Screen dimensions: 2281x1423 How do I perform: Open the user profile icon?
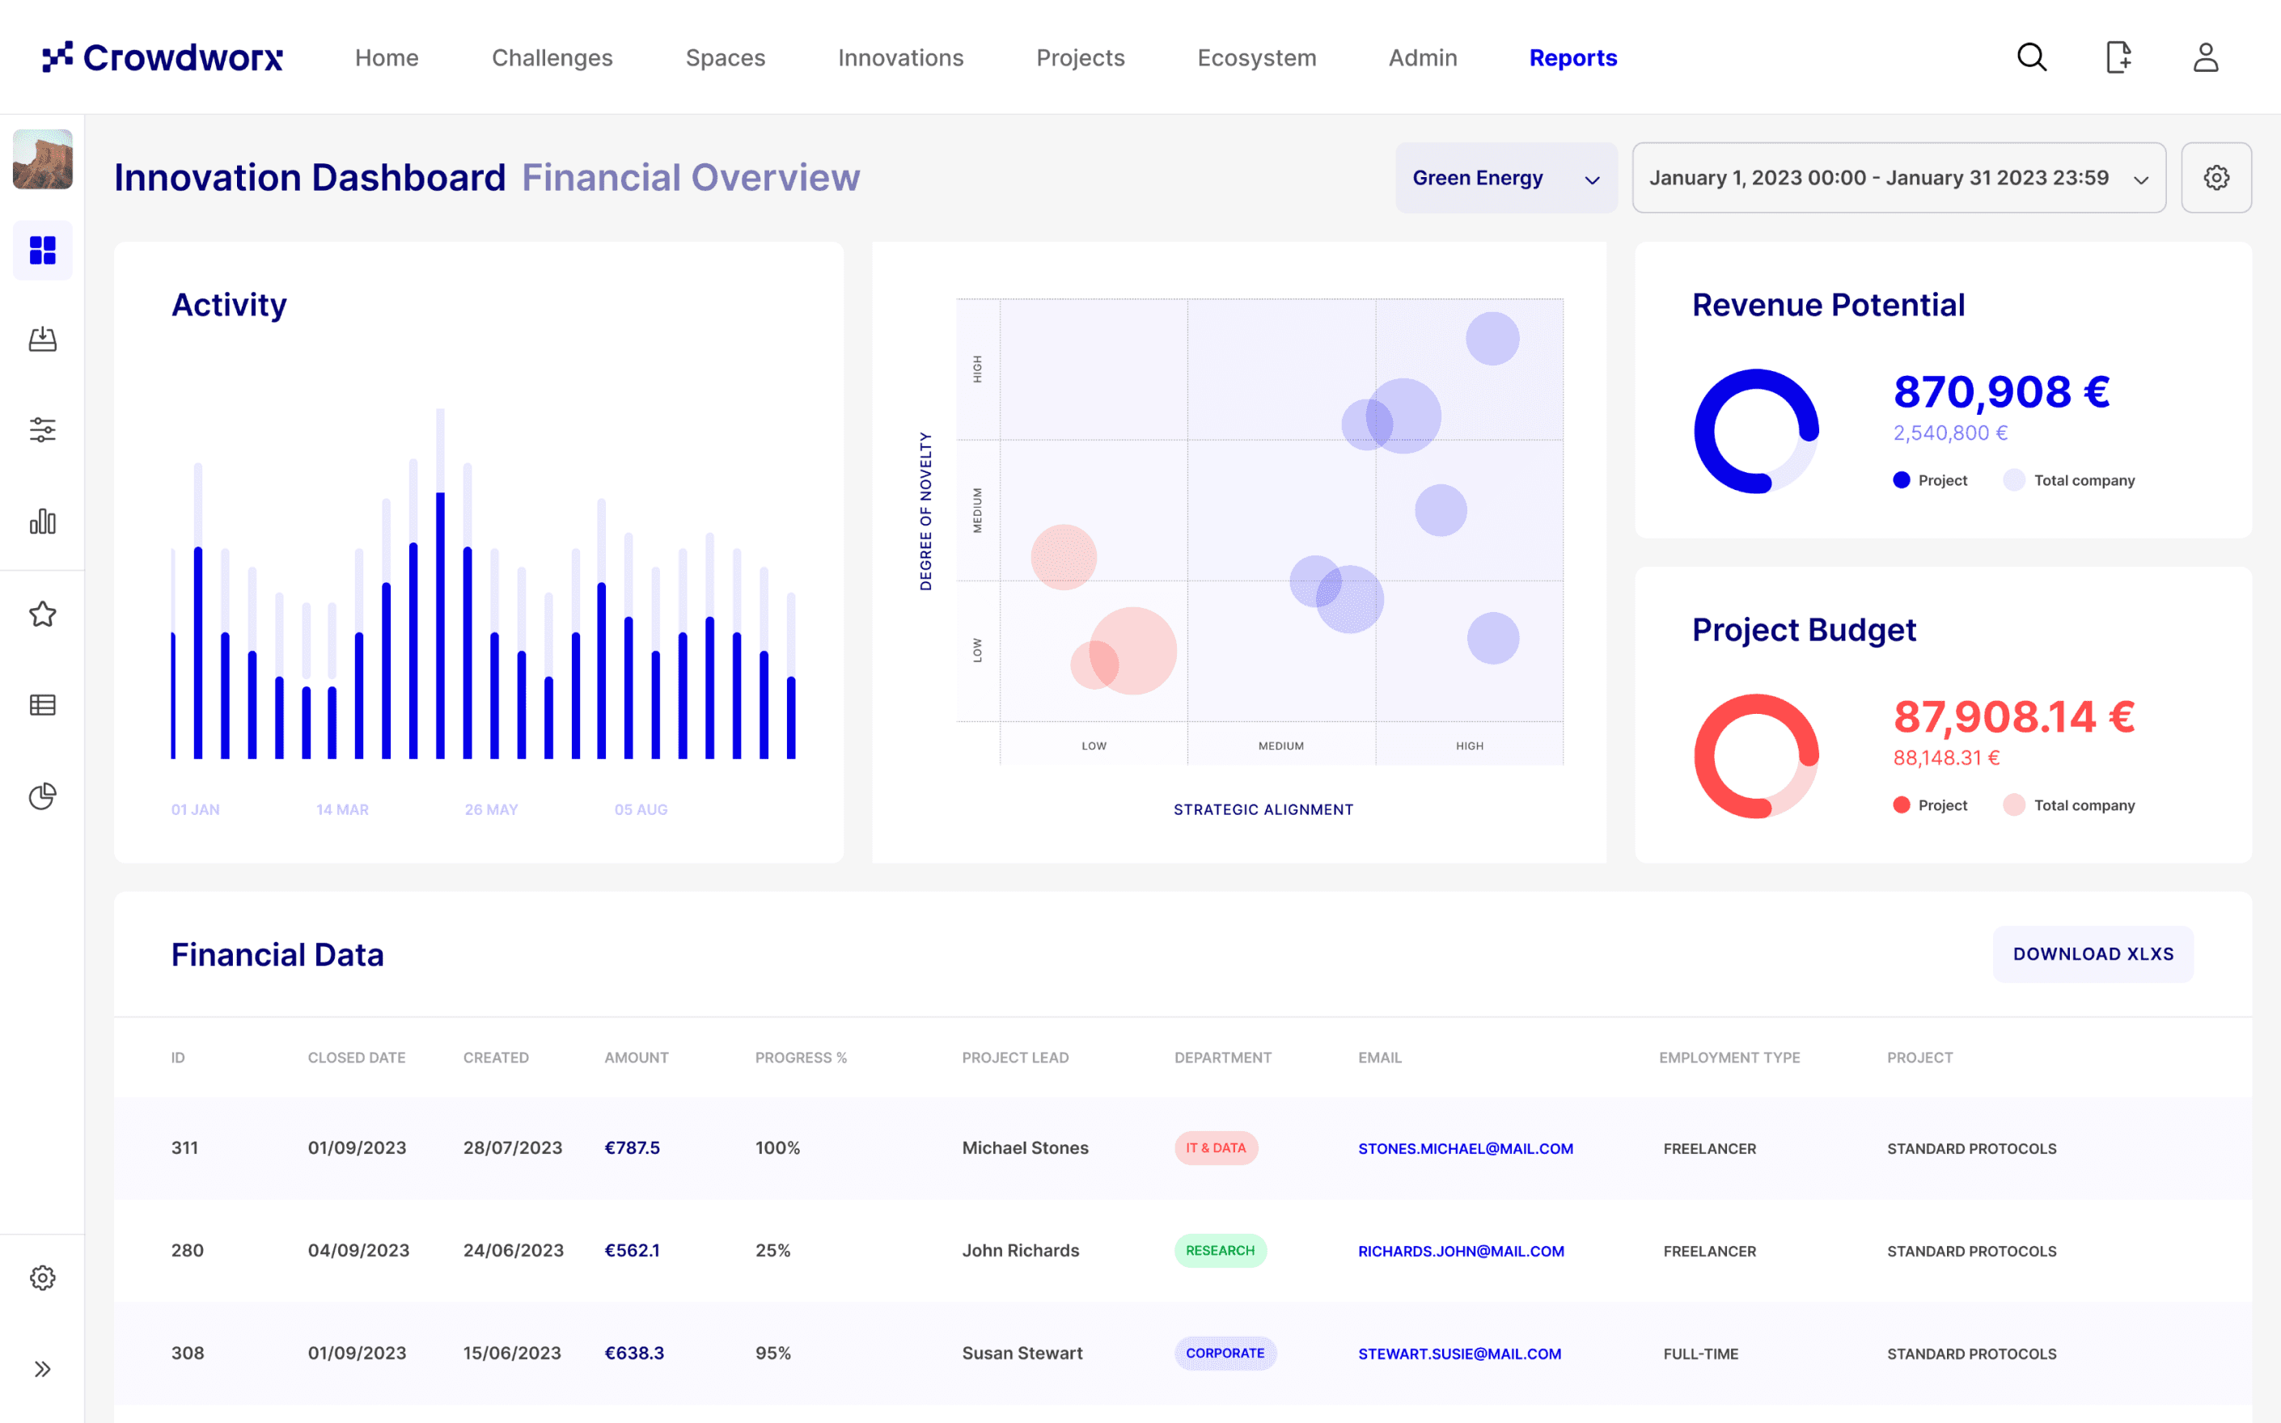(x=2206, y=57)
